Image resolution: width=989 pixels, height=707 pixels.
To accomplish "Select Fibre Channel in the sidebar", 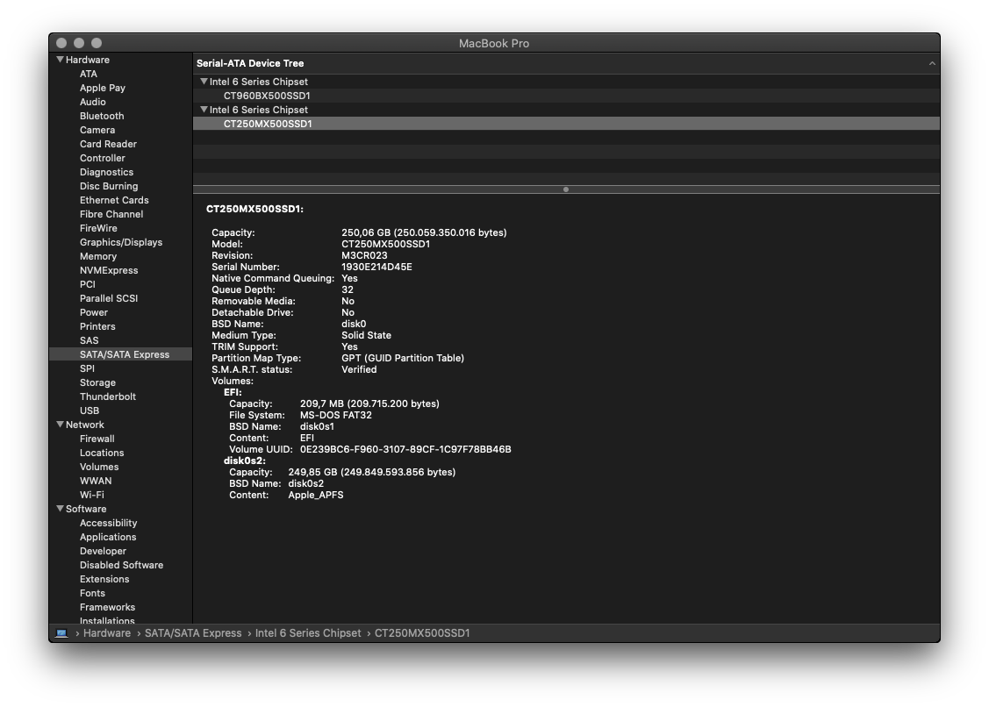I will coord(111,214).
